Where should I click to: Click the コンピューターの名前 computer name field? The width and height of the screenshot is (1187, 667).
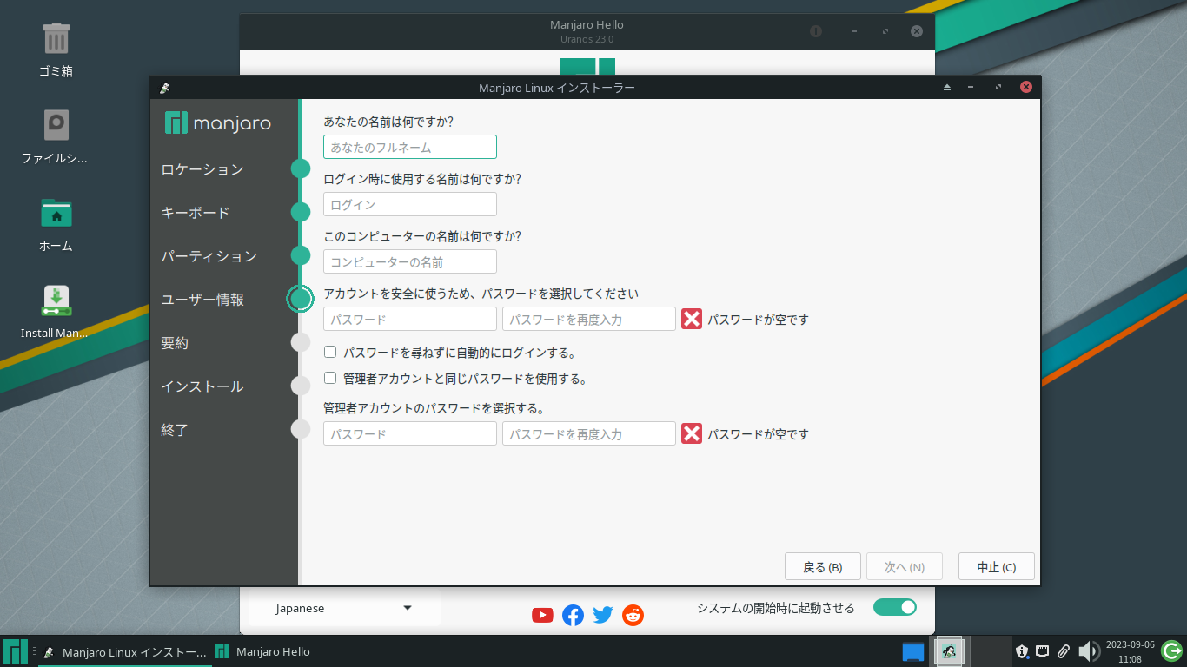click(410, 261)
